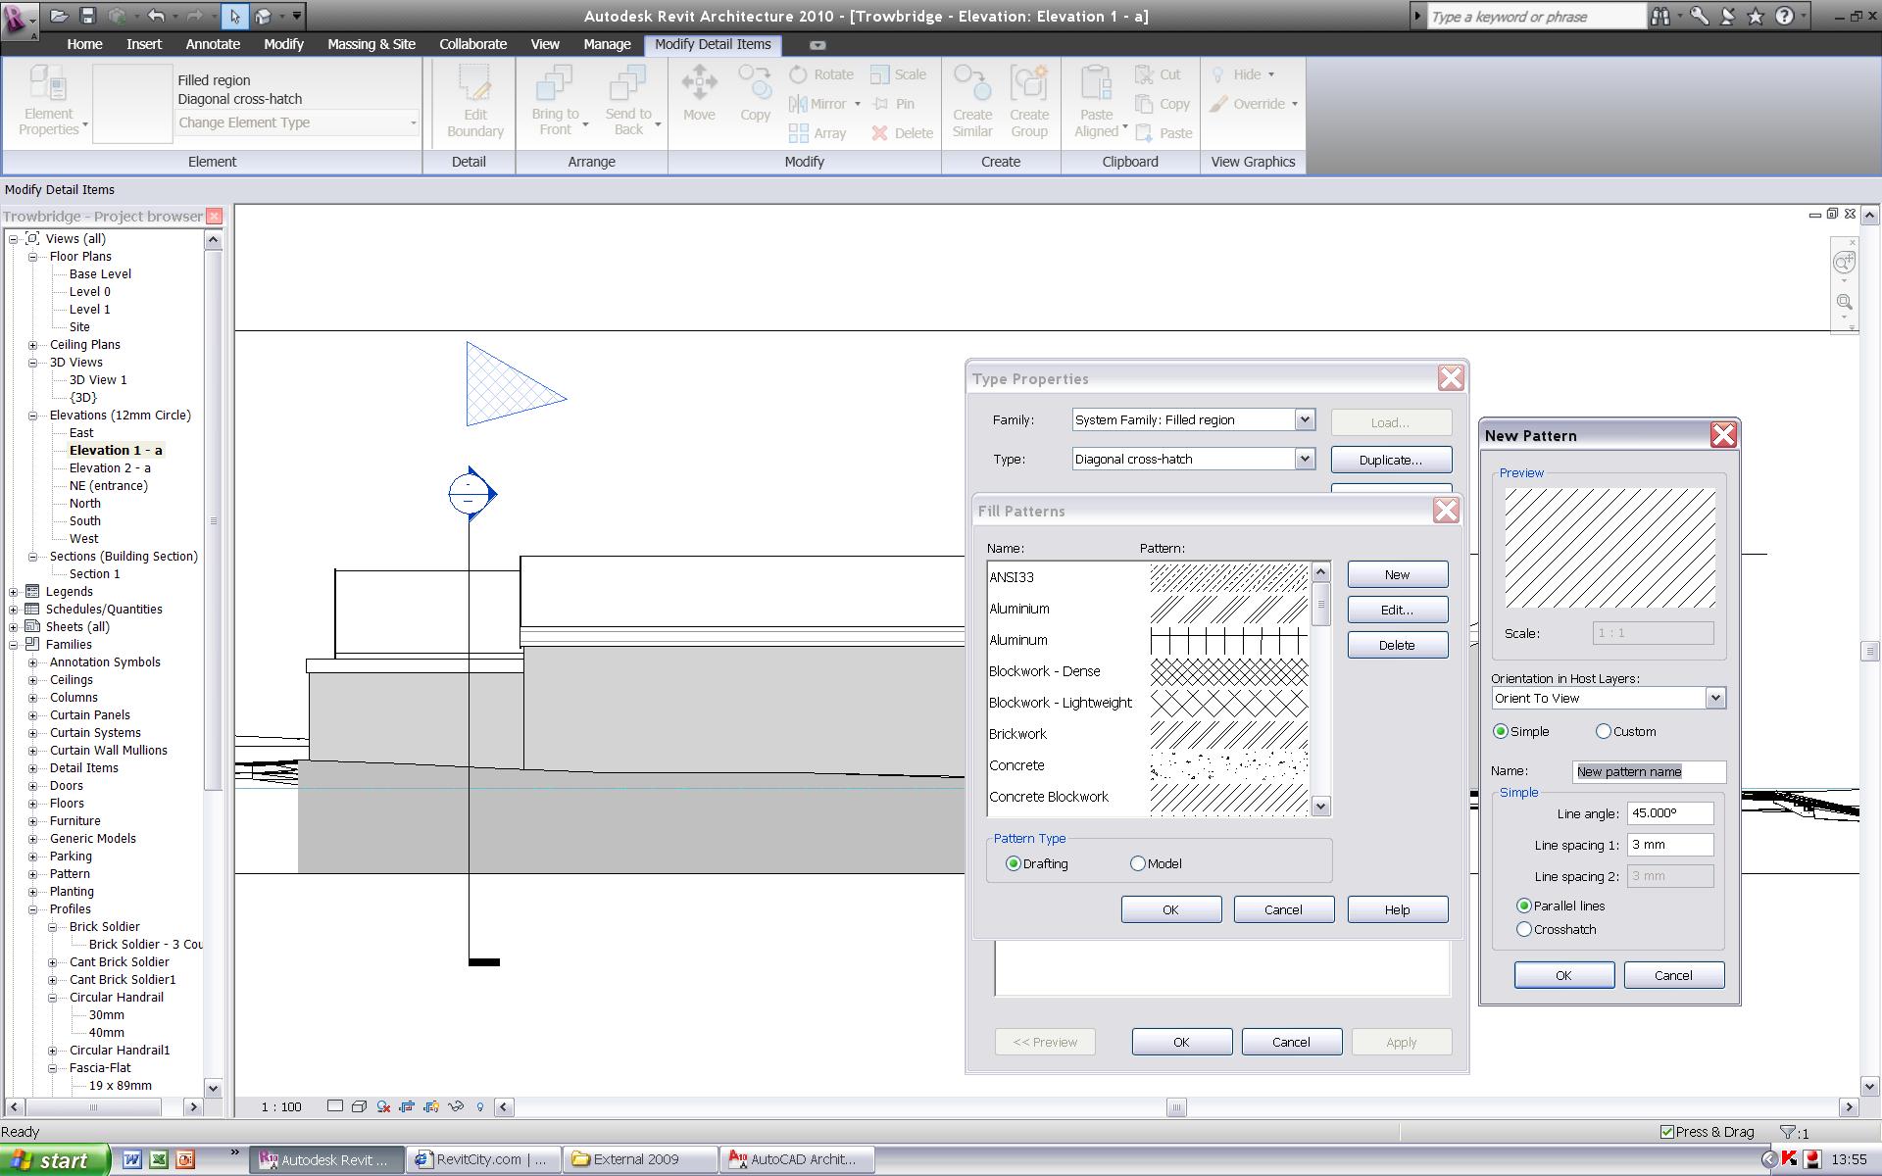Click the Line angle input field

tap(1669, 813)
